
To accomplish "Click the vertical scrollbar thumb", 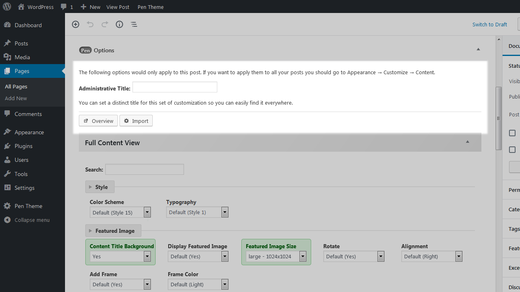I will coord(498,118).
